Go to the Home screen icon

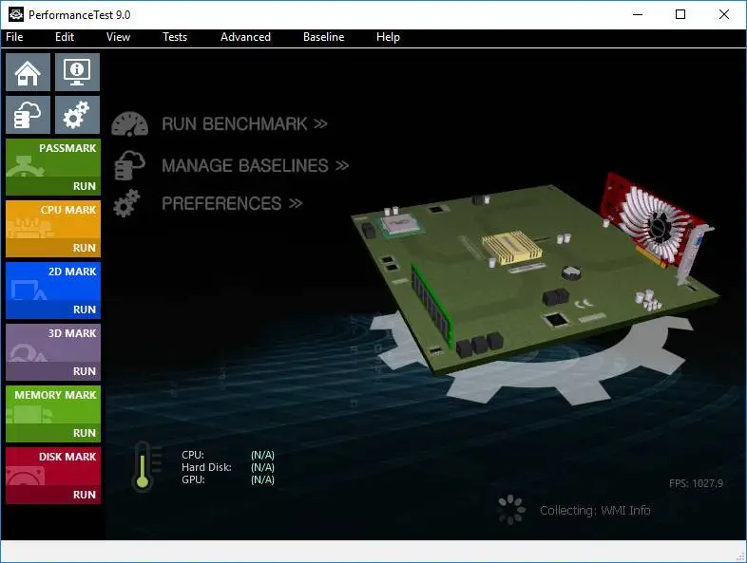click(x=28, y=72)
